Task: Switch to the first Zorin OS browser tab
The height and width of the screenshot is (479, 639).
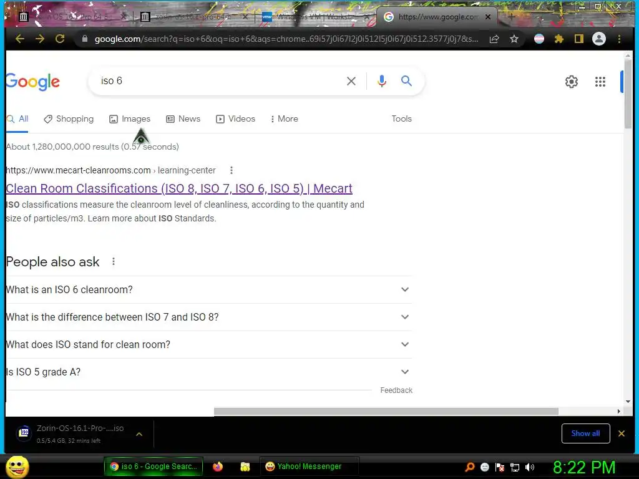Action: (71, 17)
